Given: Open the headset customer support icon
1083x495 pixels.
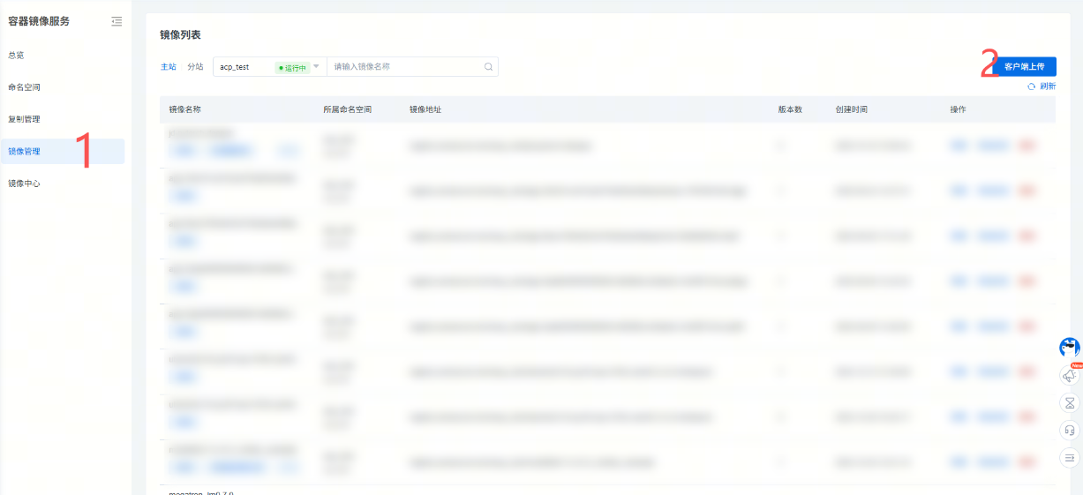Looking at the screenshot, I should (x=1070, y=431).
